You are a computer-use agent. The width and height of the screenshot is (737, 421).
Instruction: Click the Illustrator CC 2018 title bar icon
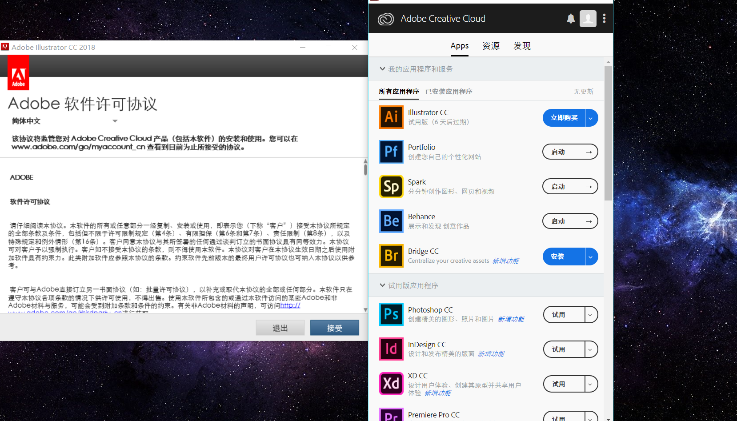point(5,47)
